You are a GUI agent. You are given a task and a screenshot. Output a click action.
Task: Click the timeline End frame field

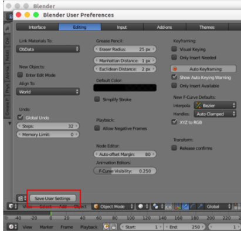tap(185, 227)
